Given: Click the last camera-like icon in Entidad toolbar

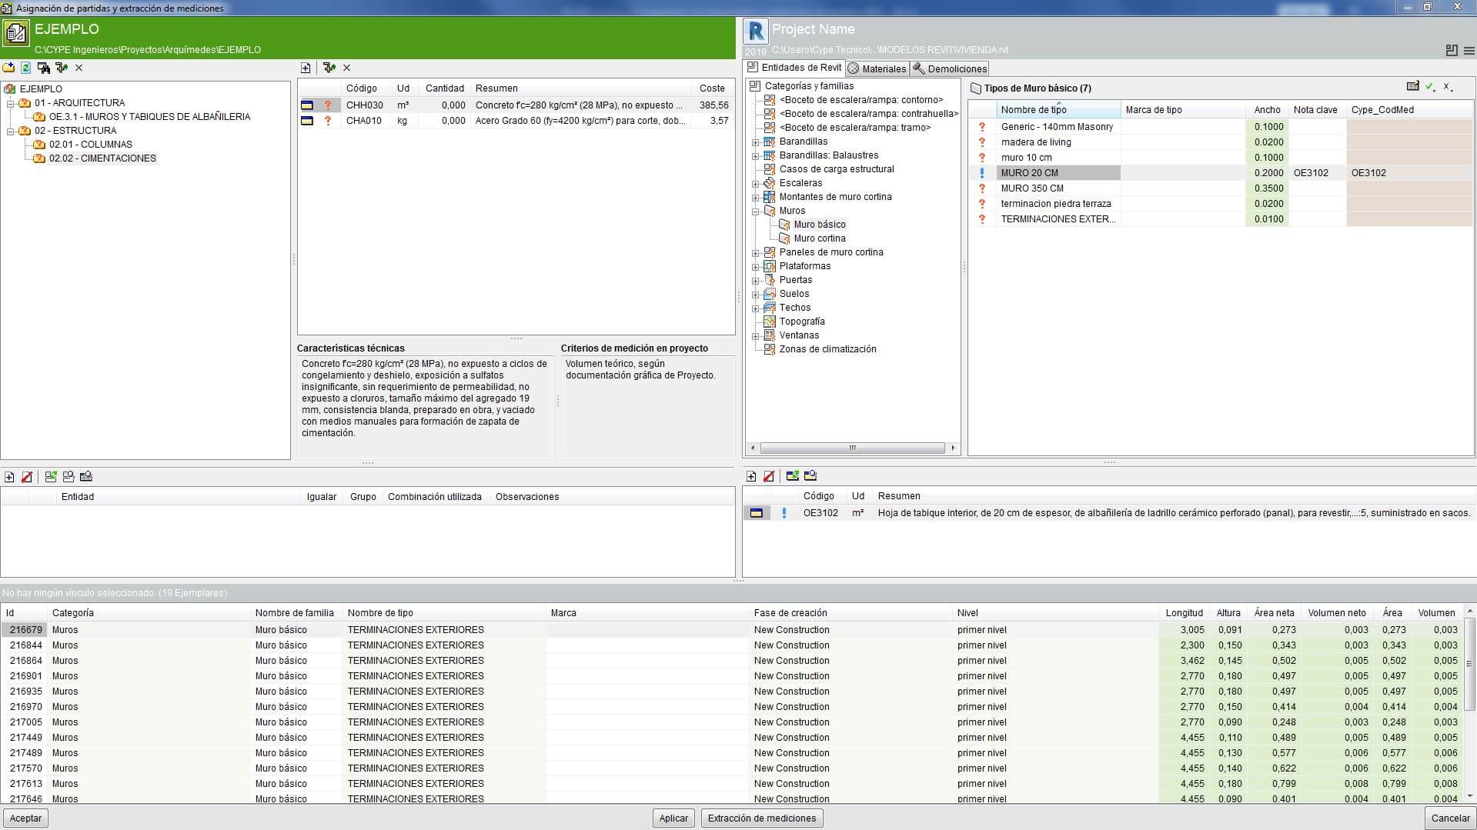Looking at the screenshot, I should tap(86, 477).
